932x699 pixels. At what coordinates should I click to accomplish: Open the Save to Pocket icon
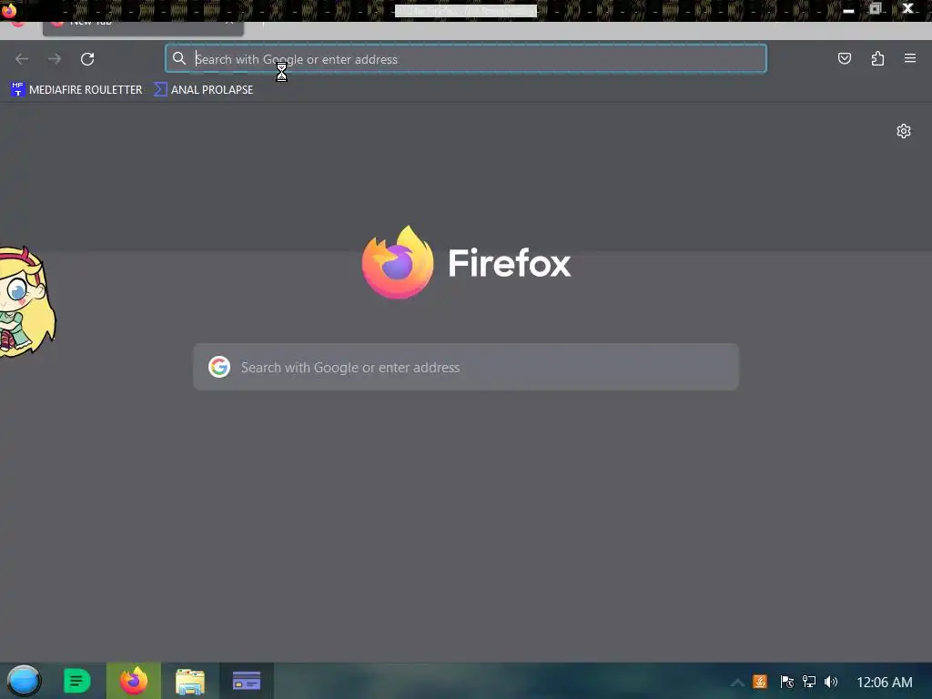pyautogui.click(x=844, y=58)
